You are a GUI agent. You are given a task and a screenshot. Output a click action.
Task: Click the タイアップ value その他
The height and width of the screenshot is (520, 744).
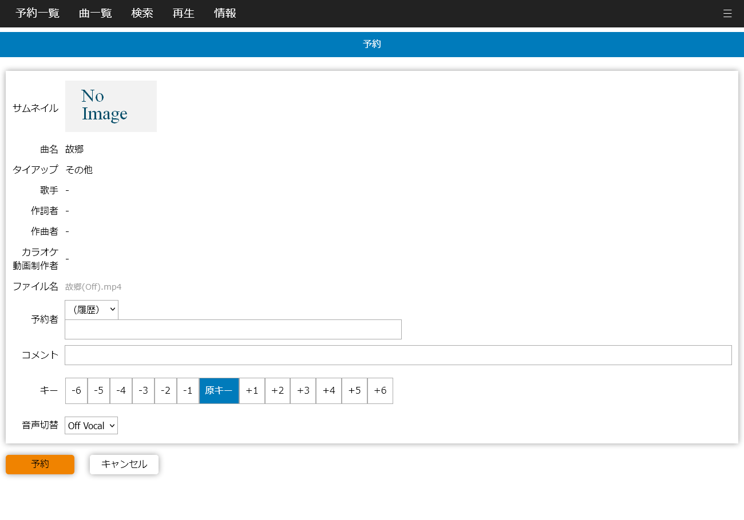(79, 170)
